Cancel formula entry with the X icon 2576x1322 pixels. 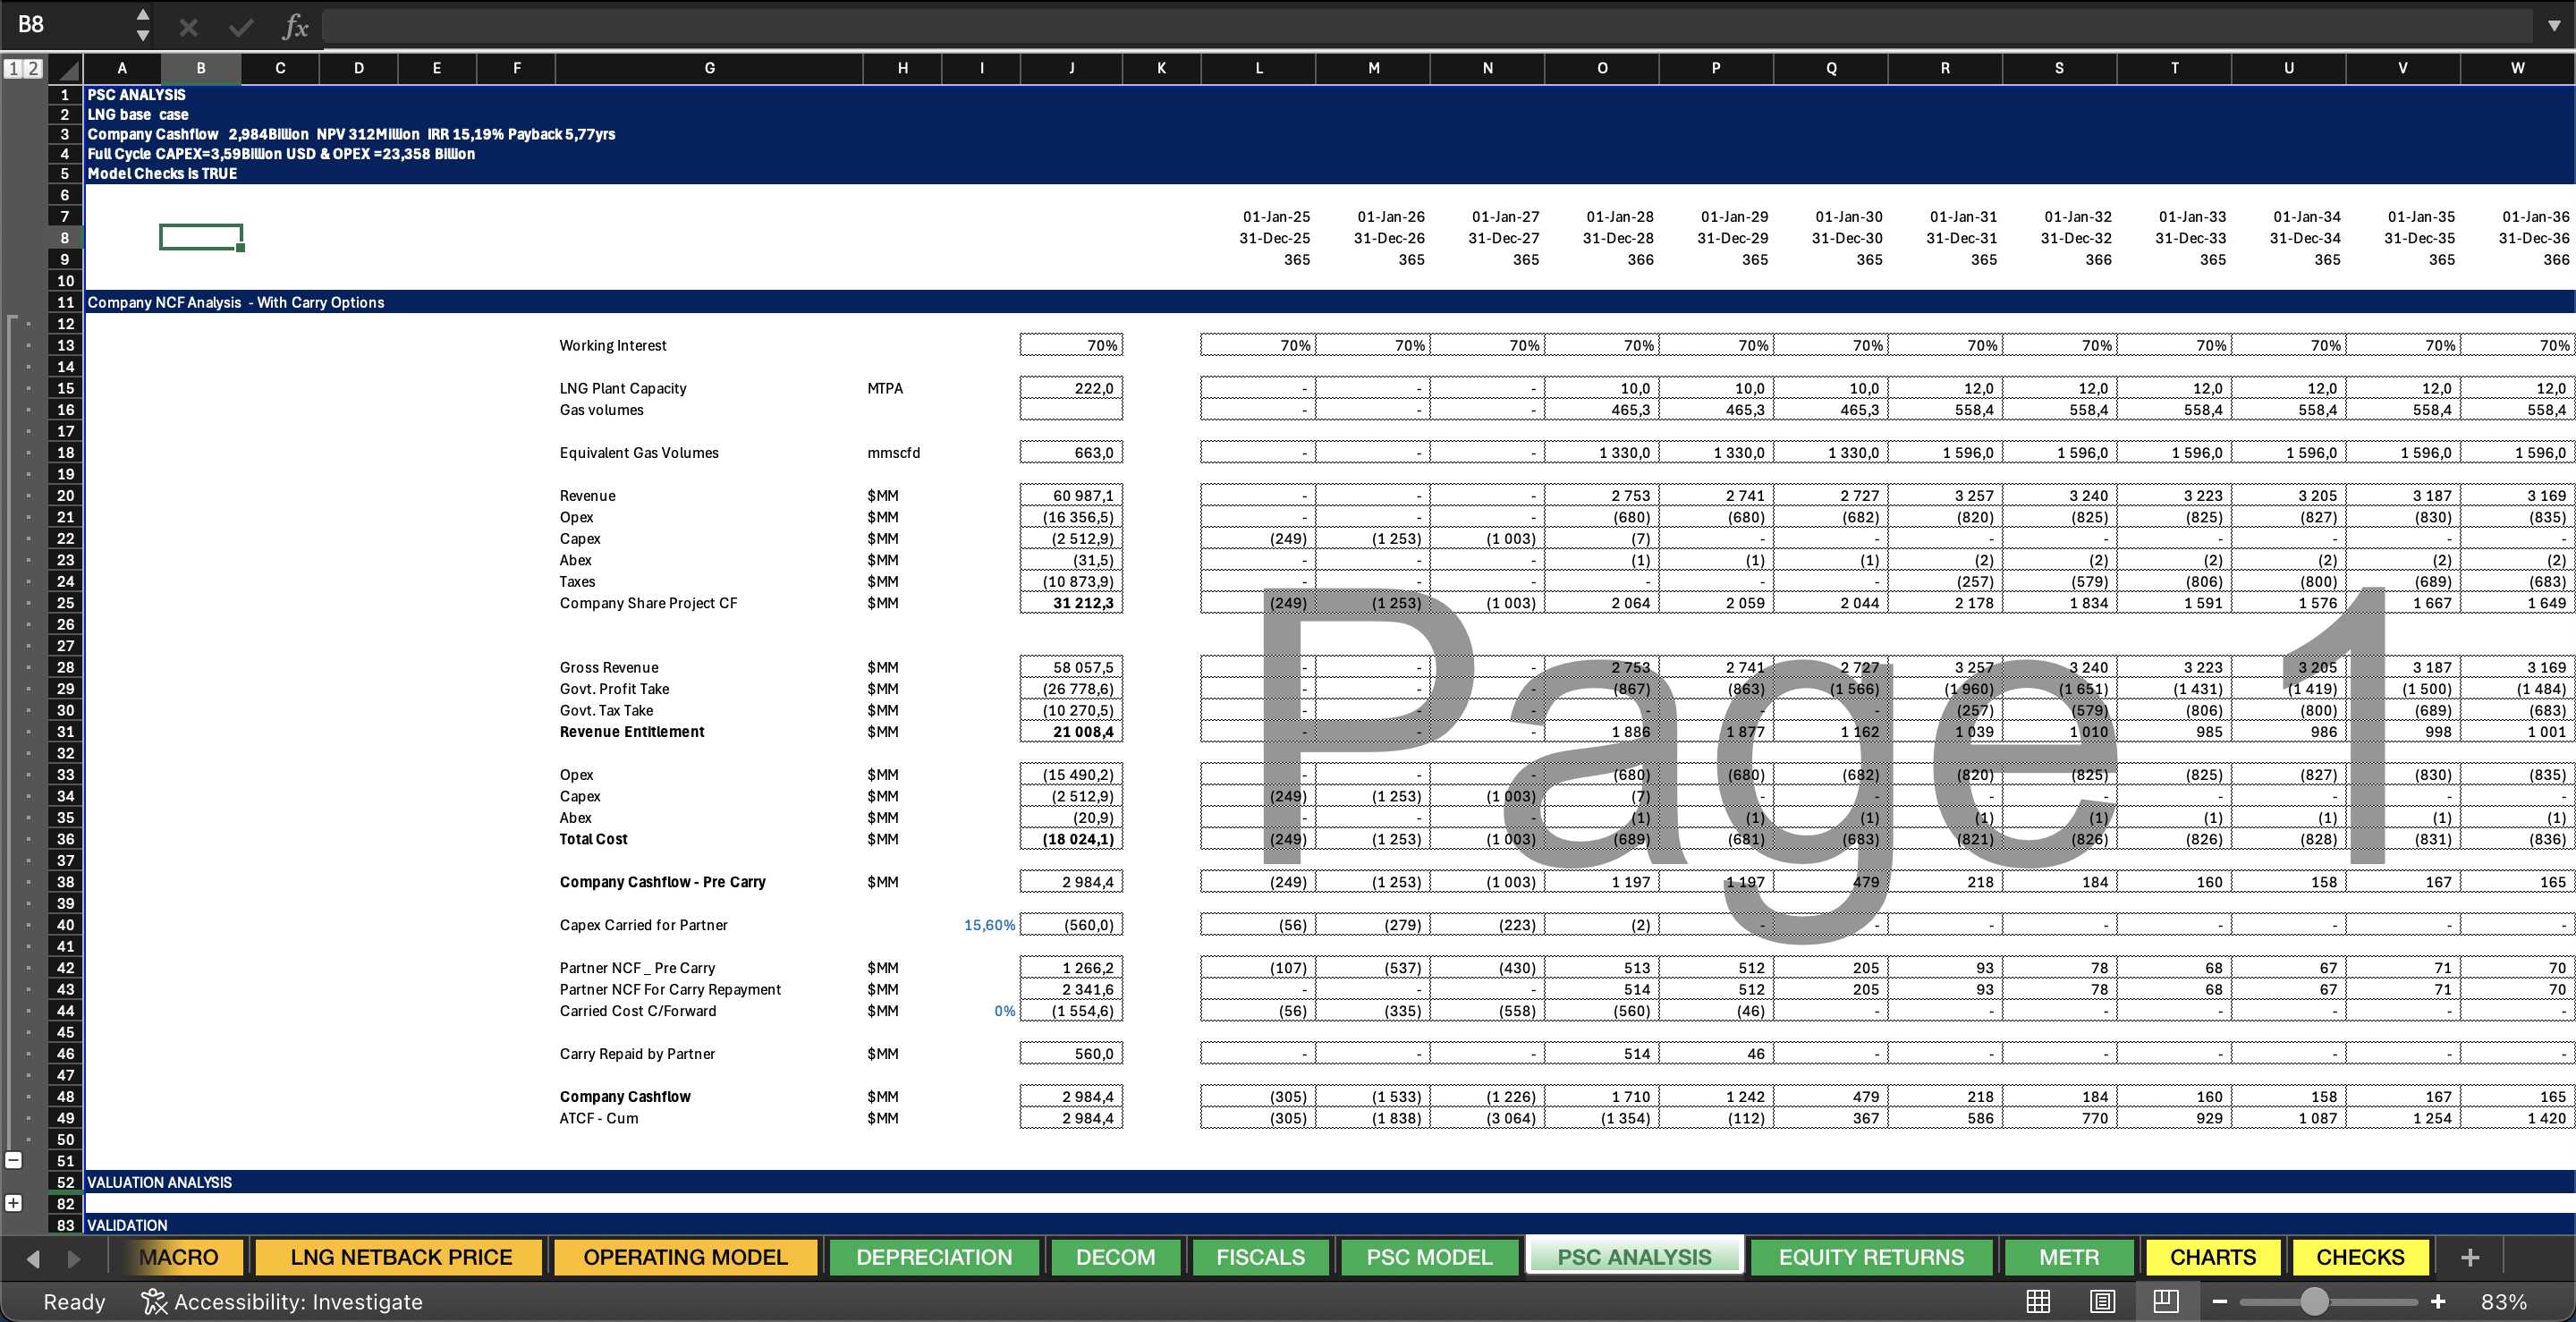click(188, 27)
